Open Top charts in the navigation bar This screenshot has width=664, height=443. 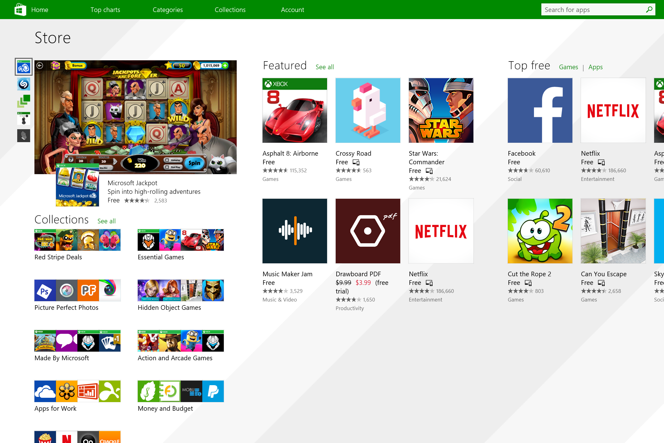click(x=105, y=10)
